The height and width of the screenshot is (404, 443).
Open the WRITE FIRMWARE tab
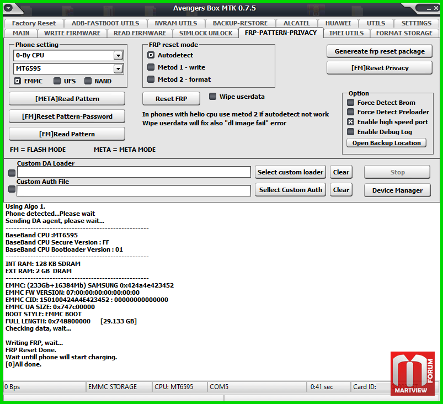(x=72, y=33)
